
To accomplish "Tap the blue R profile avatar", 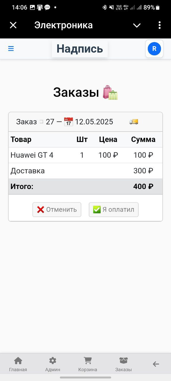I will click(154, 49).
